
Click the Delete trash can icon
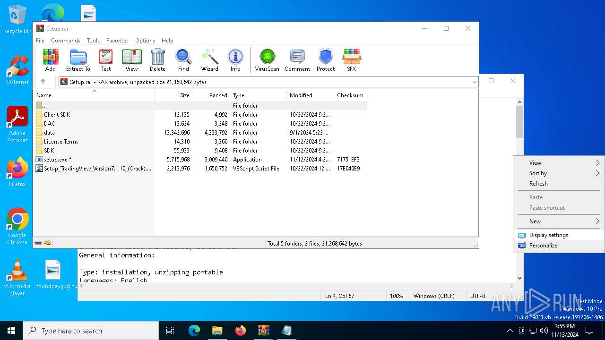pyautogui.click(x=157, y=60)
